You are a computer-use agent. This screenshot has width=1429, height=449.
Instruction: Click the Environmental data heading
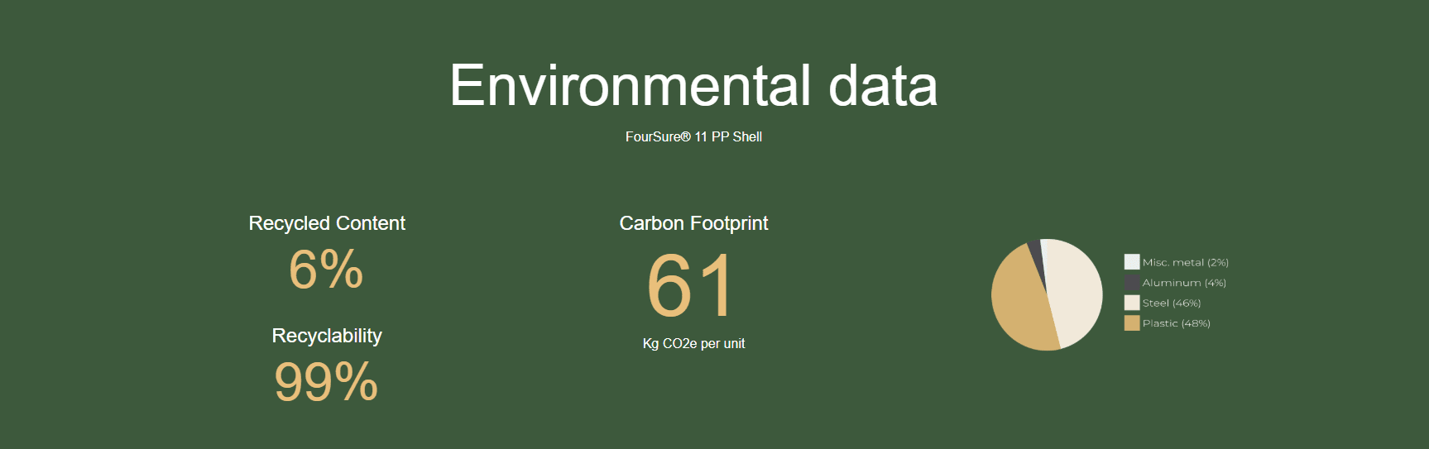tap(693, 86)
